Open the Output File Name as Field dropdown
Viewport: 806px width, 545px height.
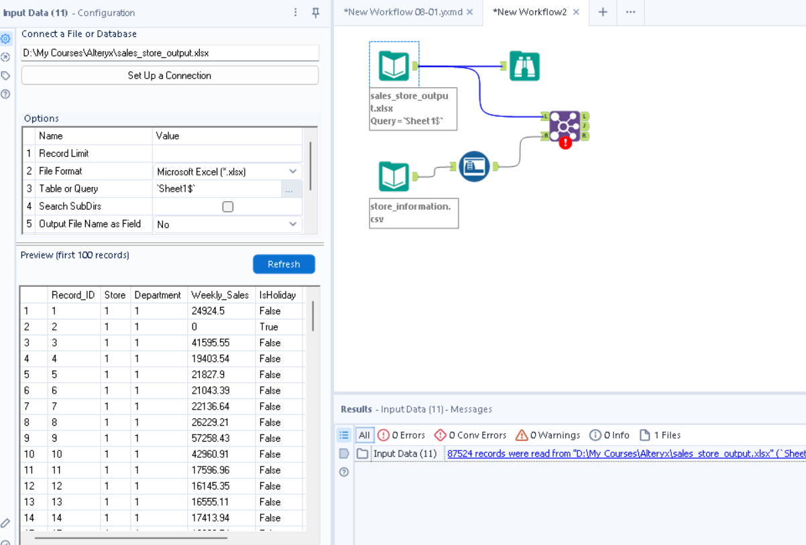[293, 224]
